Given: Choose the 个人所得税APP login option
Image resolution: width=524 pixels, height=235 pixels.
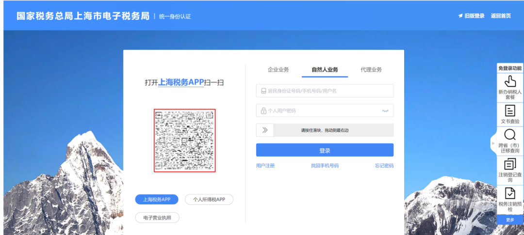Looking at the screenshot, I should 209,199.
